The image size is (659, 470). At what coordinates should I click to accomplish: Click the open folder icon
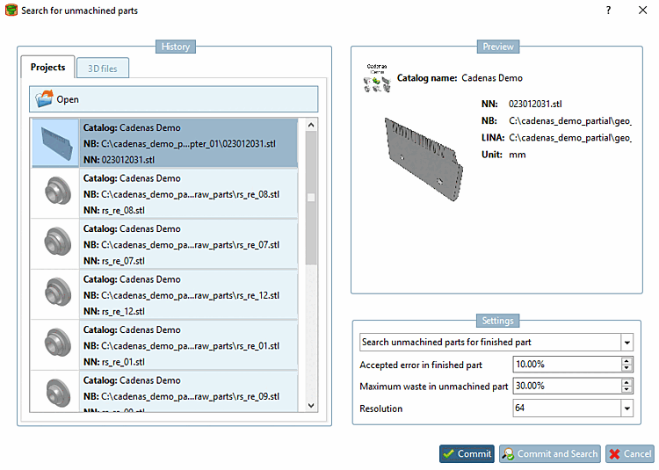point(44,99)
